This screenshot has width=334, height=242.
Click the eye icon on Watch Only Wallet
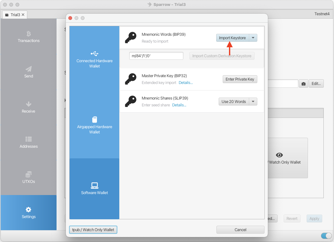(279, 155)
